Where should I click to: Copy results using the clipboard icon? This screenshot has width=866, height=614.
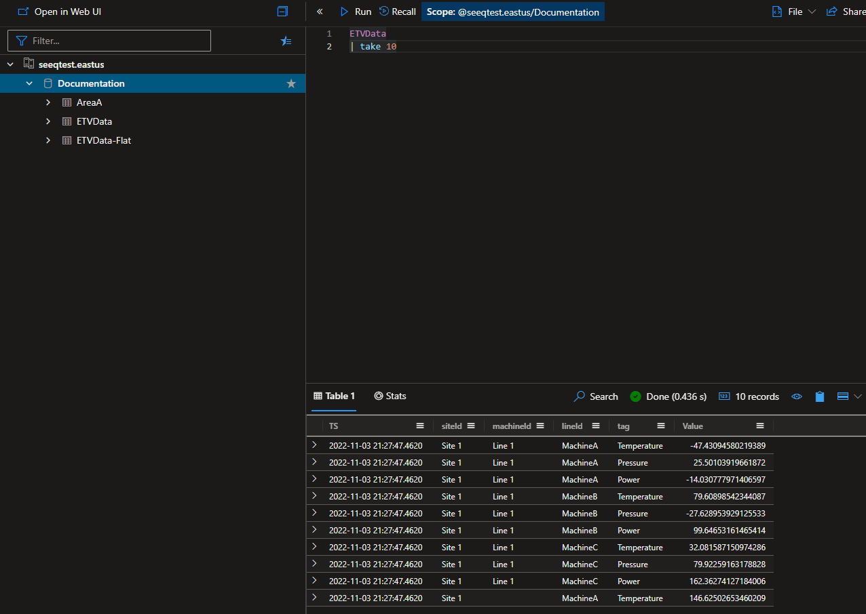pyautogui.click(x=819, y=396)
